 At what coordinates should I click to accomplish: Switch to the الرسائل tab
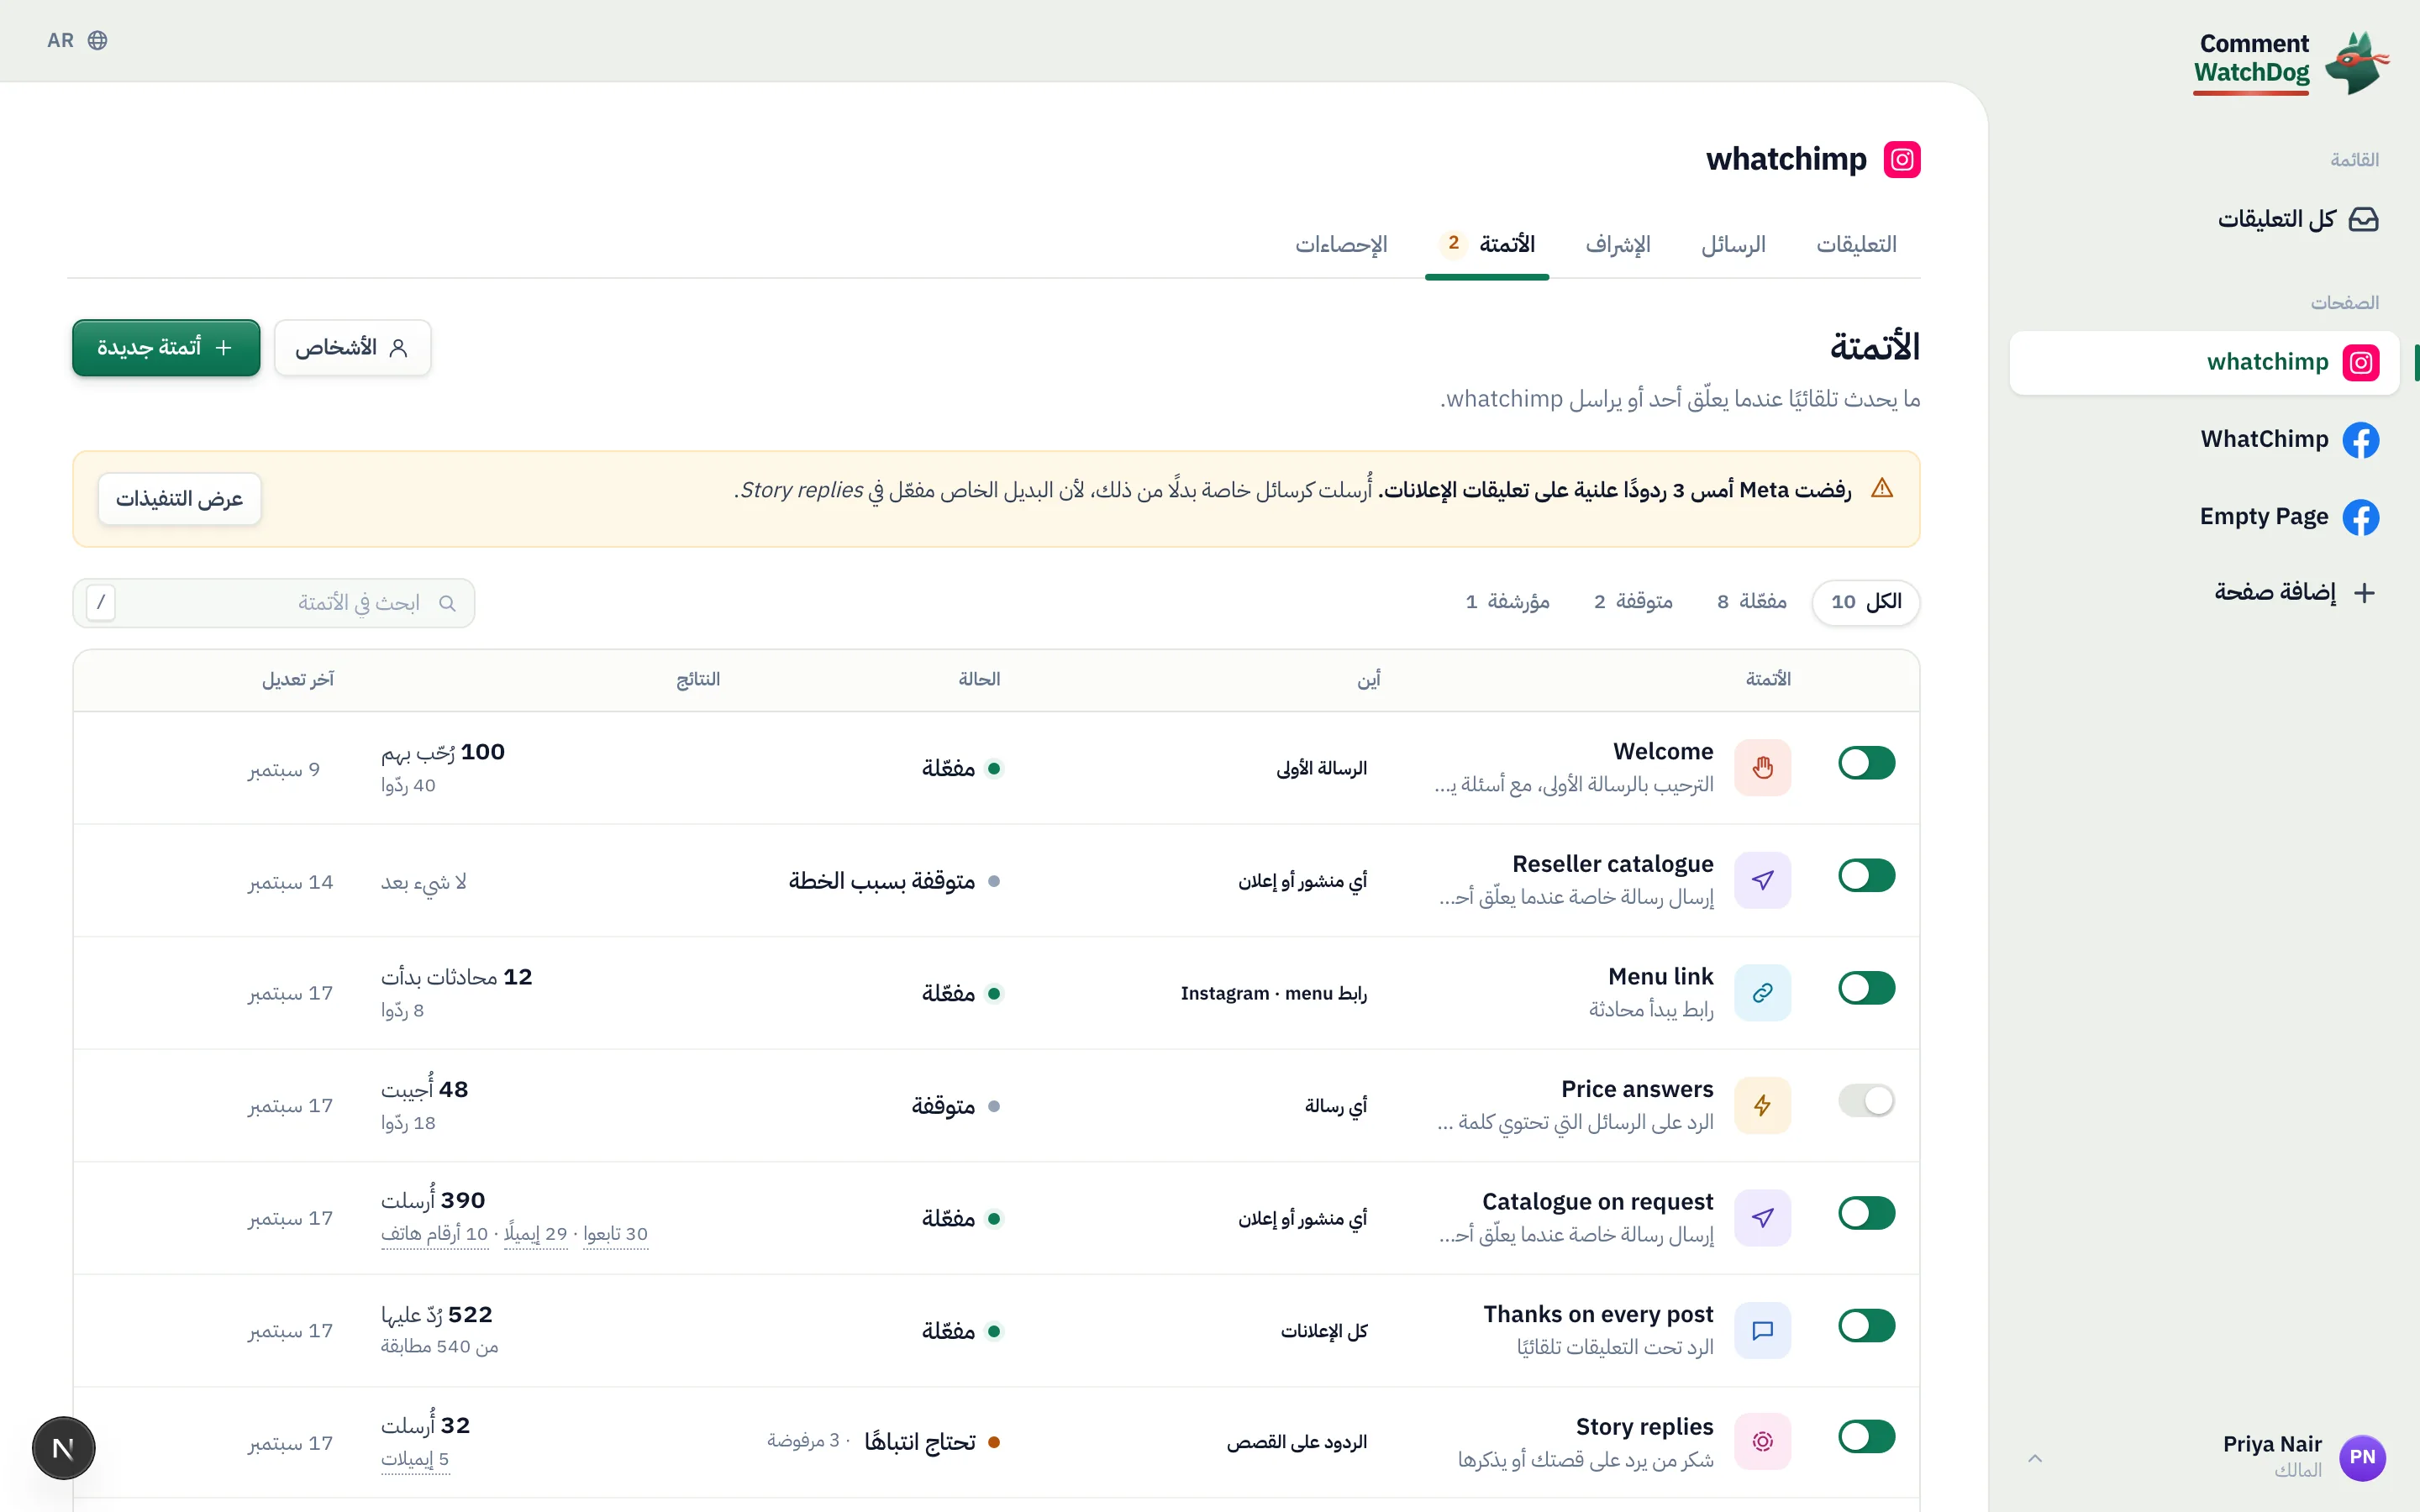point(1733,245)
